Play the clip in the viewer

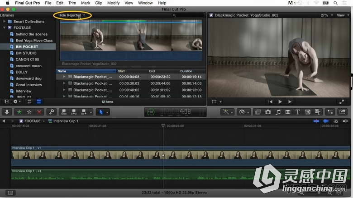[x=280, y=102]
